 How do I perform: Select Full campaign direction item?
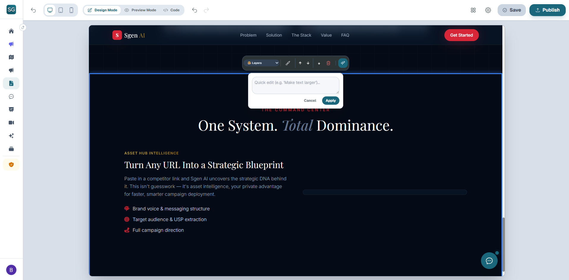coord(158,230)
